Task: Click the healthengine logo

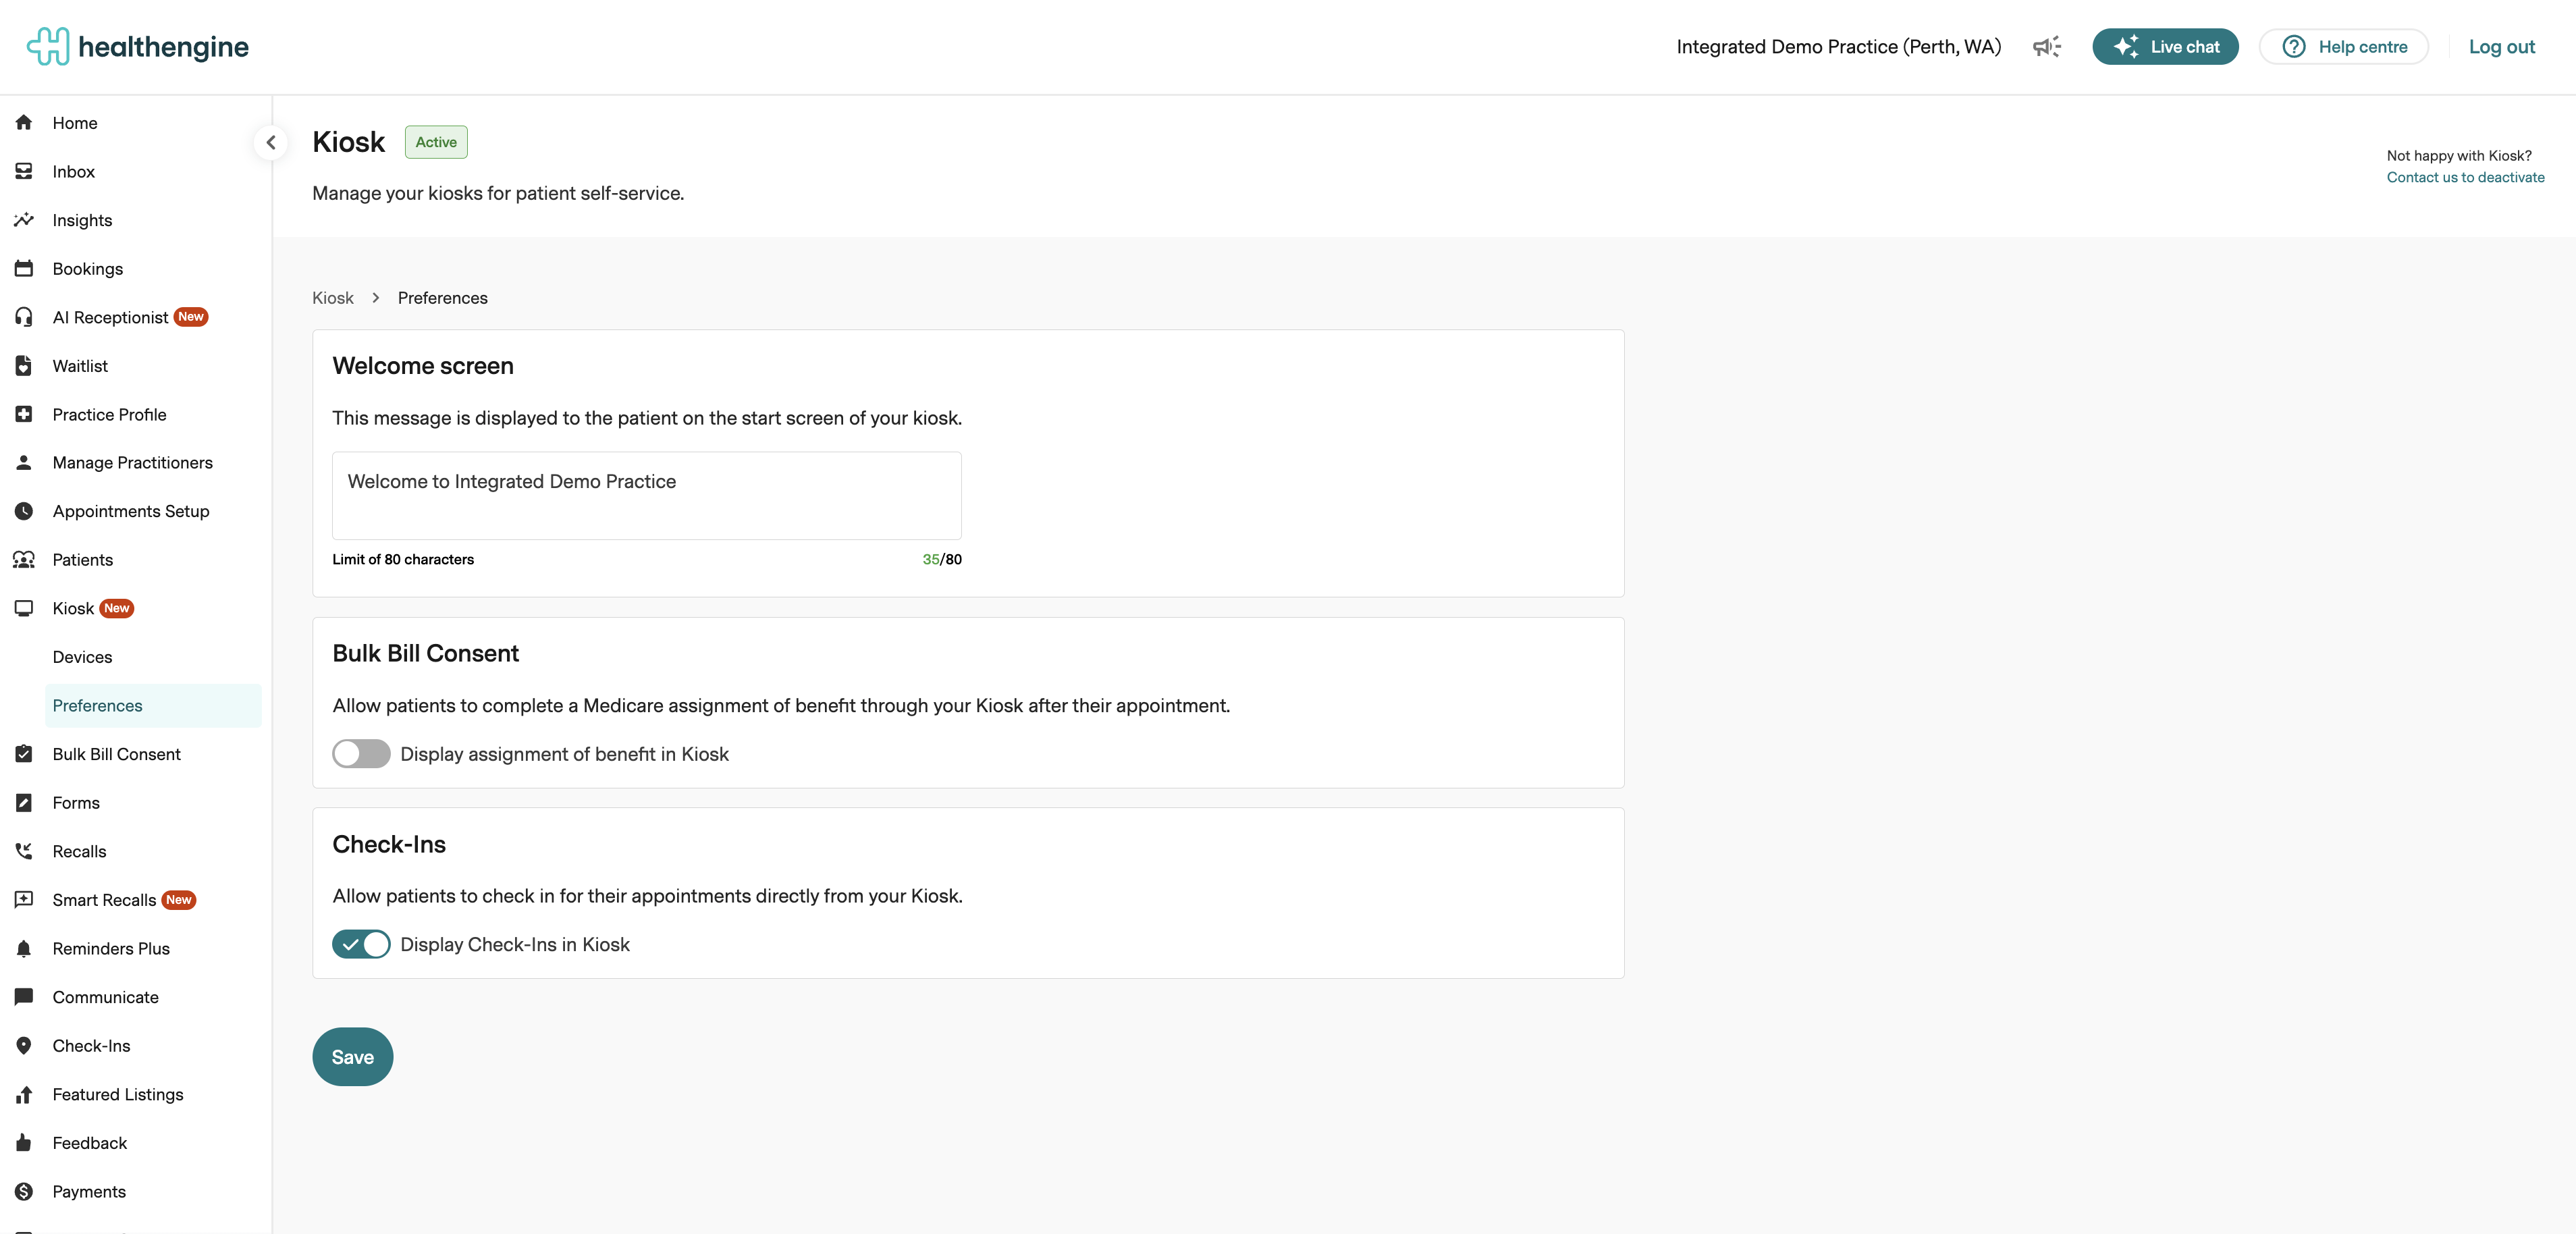Action: click(x=138, y=46)
